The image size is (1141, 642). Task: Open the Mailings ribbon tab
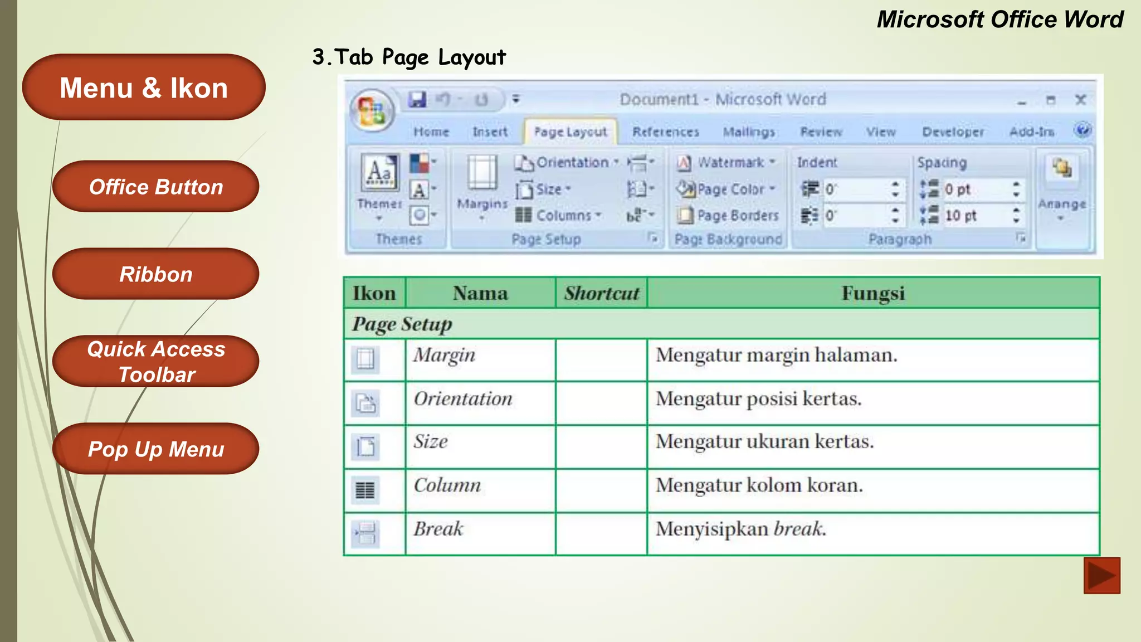[x=749, y=132]
